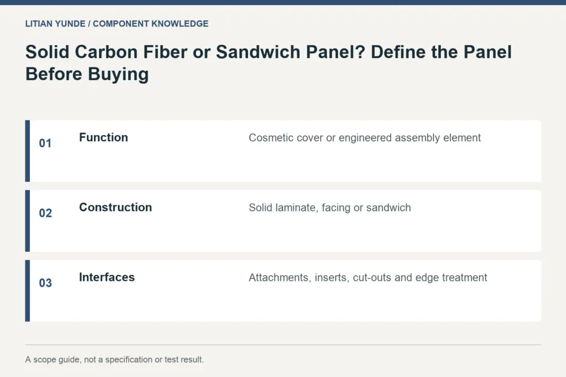Click the blue accent bar of the Interfaces card
The width and height of the screenshot is (566, 377).
(28, 291)
